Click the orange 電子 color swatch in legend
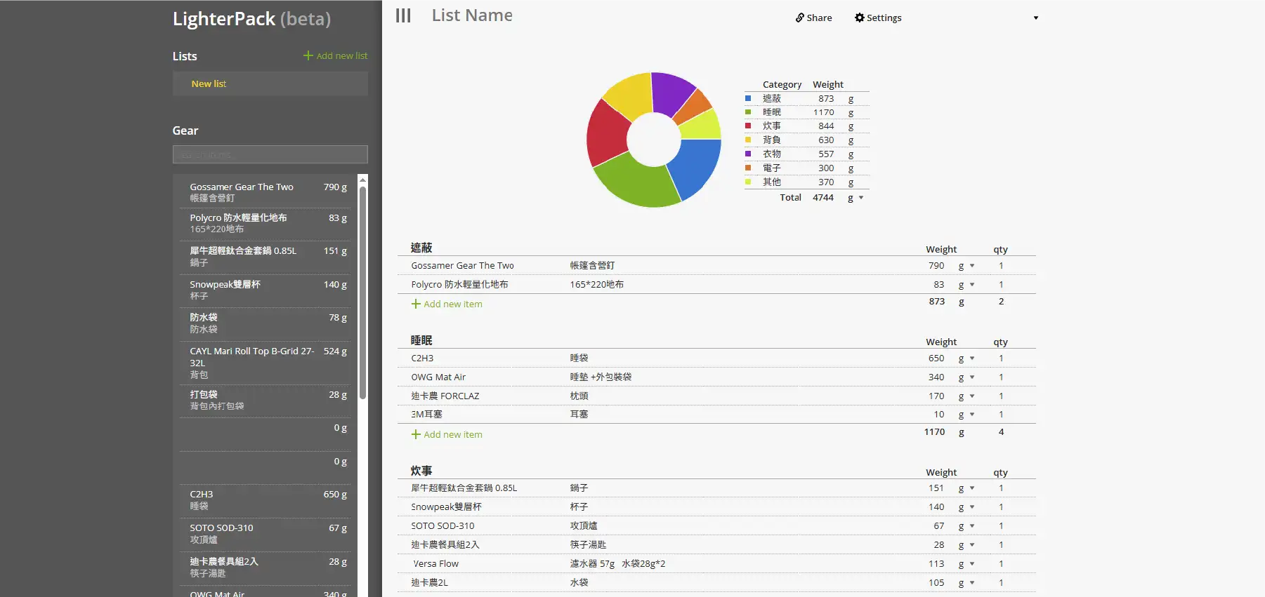 (748, 168)
